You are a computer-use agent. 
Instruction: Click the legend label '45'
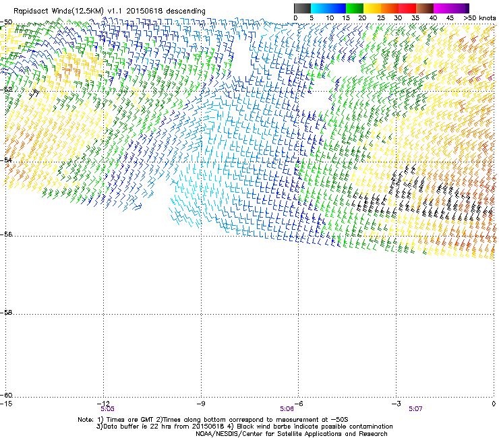(x=450, y=18)
